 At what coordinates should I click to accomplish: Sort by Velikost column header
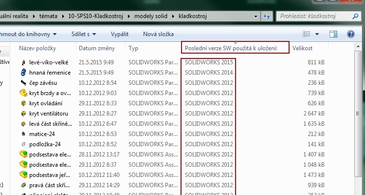pyautogui.click(x=302, y=48)
